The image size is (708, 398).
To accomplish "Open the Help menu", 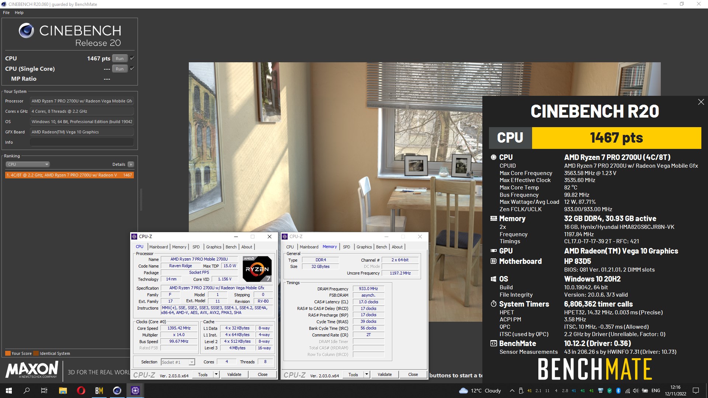I will (x=19, y=13).
